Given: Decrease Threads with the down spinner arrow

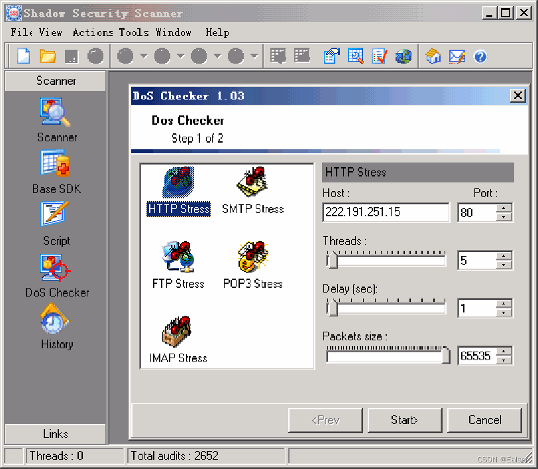Looking at the screenshot, I should [504, 265].
